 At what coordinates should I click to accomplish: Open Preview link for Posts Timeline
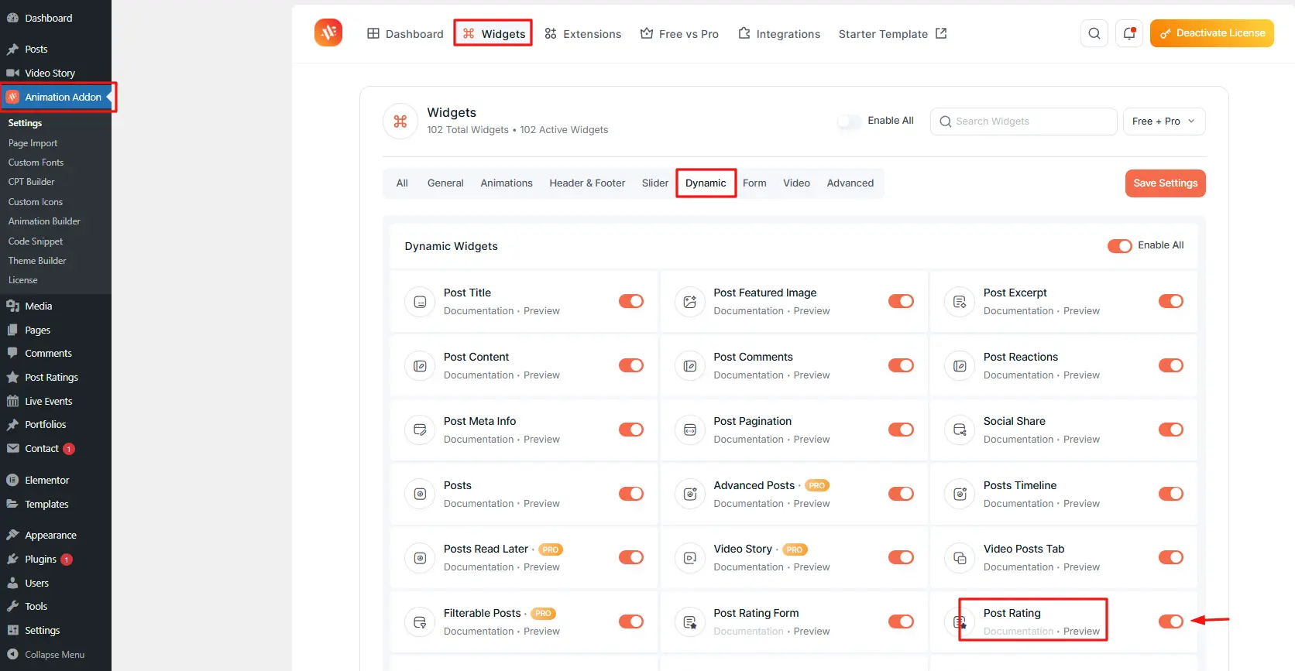click(1081, 504)
